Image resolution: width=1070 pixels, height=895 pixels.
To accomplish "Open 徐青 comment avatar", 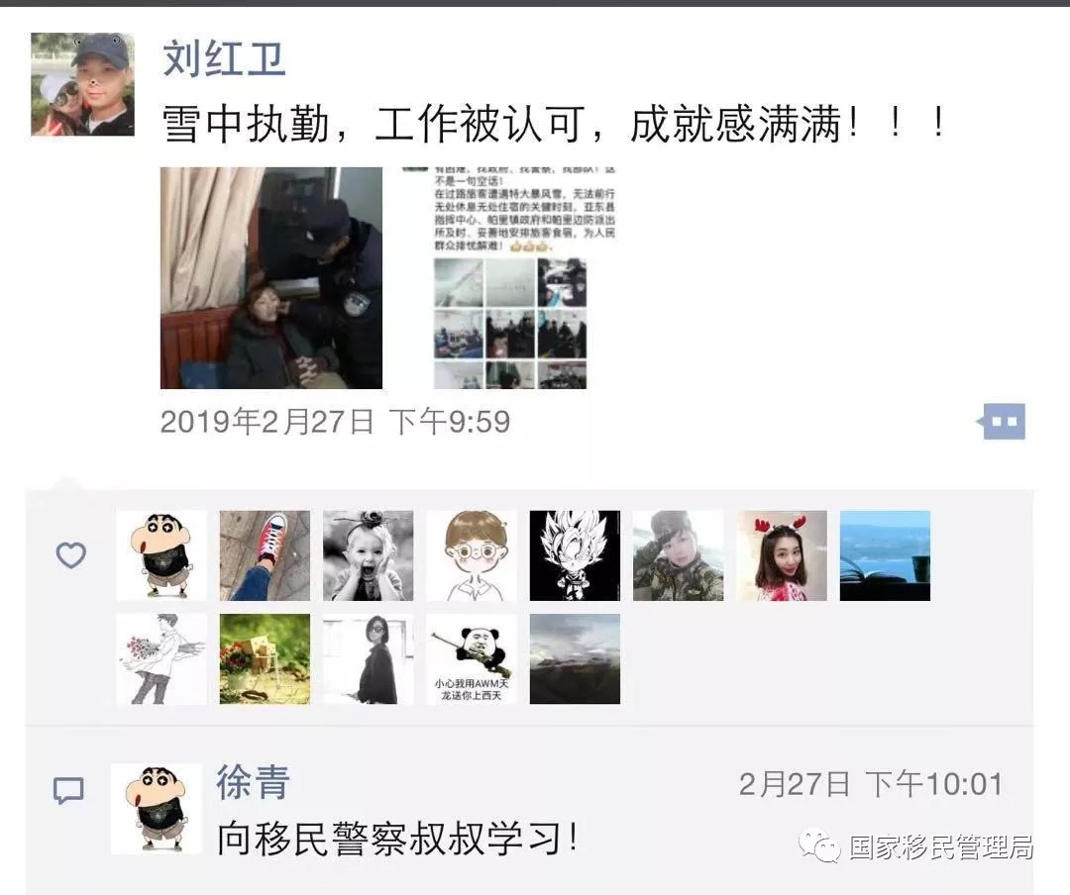I will tap(157, 809).
